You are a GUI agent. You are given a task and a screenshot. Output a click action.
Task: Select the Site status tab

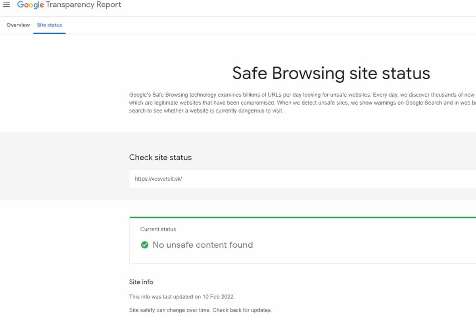click(50, 25)
